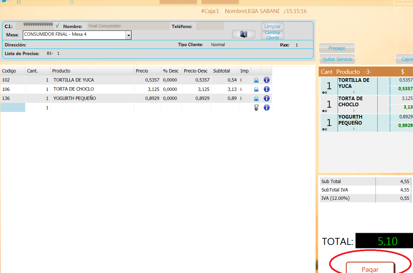Click the Precio column header

(x=147, y=71)
